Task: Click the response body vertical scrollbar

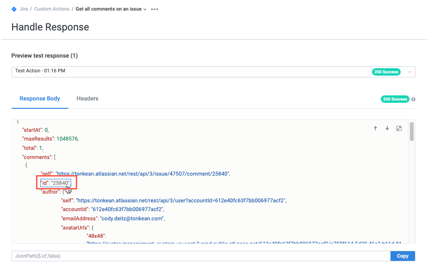Action: [411, 131]
